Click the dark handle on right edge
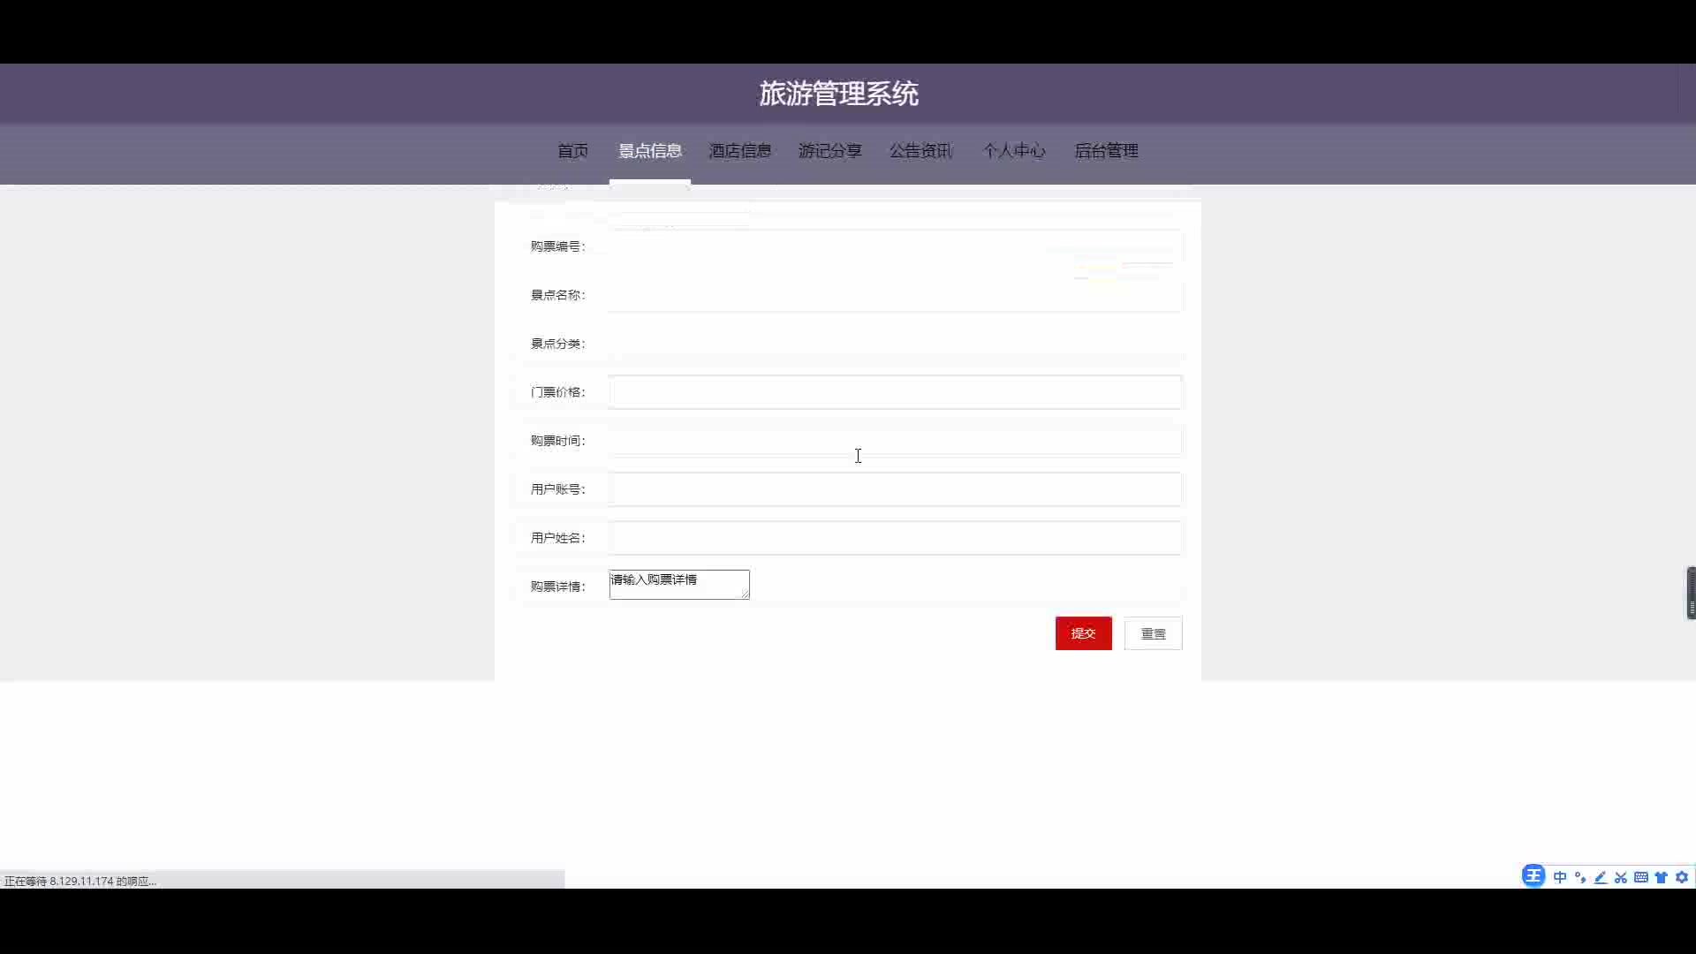Viewport: 1696px width, 954px height. click(x=1691, y=593)
